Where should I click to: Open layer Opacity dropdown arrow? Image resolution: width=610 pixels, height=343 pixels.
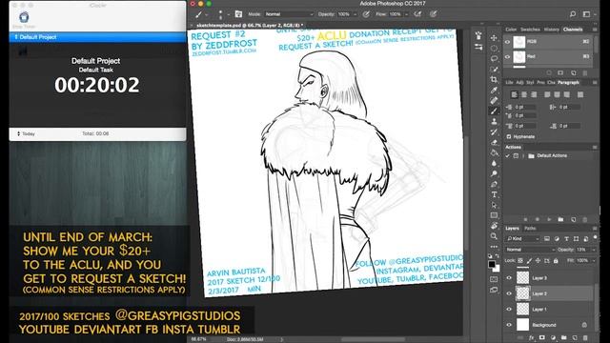pos(593,250)
